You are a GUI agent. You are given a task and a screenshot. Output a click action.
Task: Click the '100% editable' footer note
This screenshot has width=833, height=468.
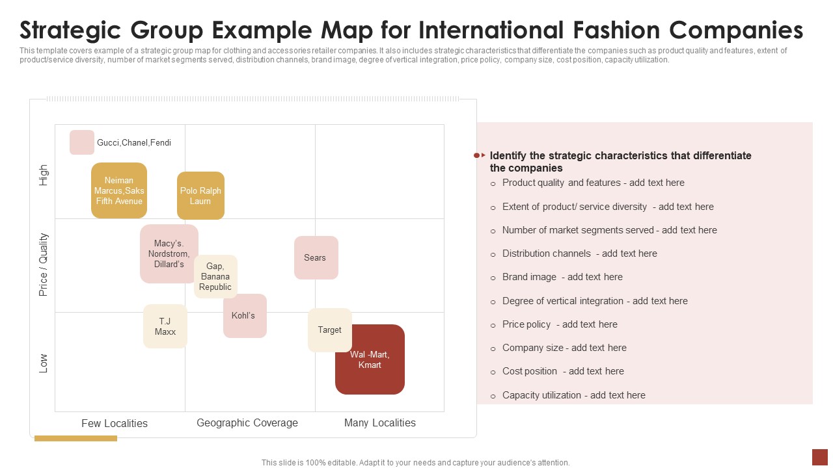click(x=416, y=463)
